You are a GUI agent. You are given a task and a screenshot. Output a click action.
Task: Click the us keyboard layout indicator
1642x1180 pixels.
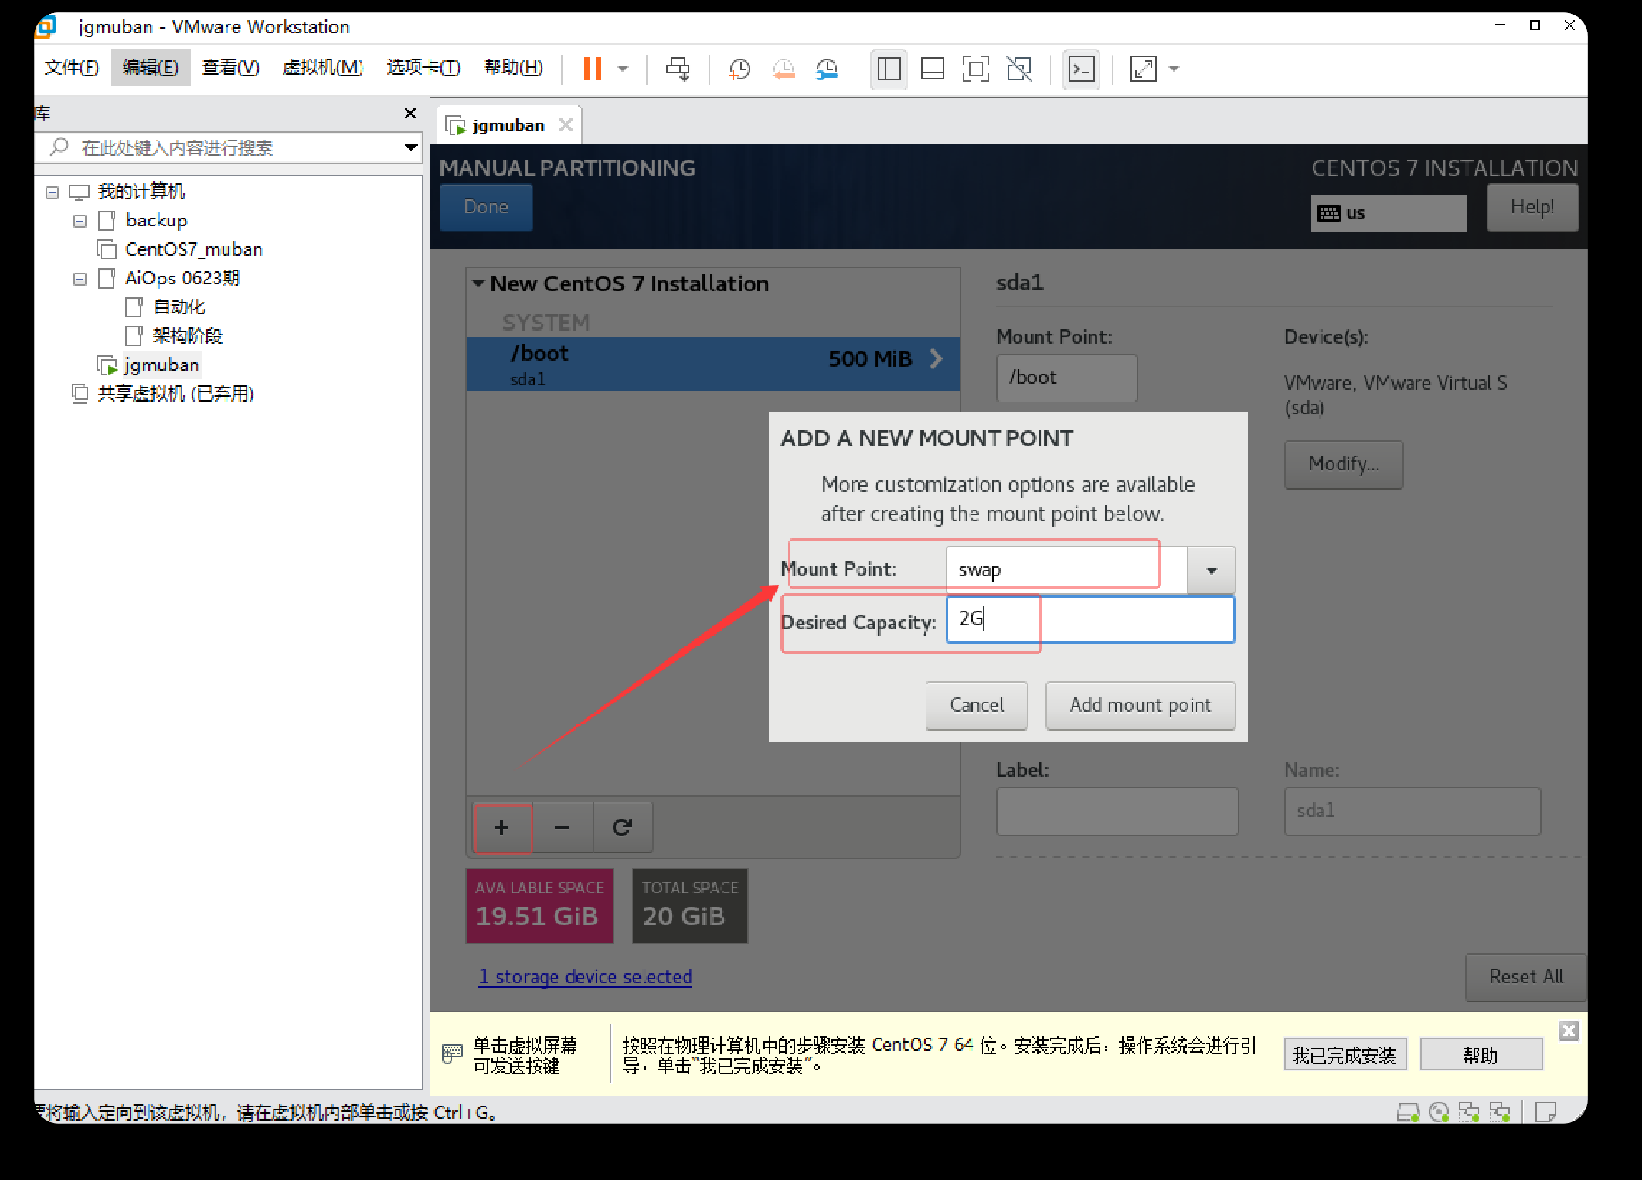(x=1389, y=213)
